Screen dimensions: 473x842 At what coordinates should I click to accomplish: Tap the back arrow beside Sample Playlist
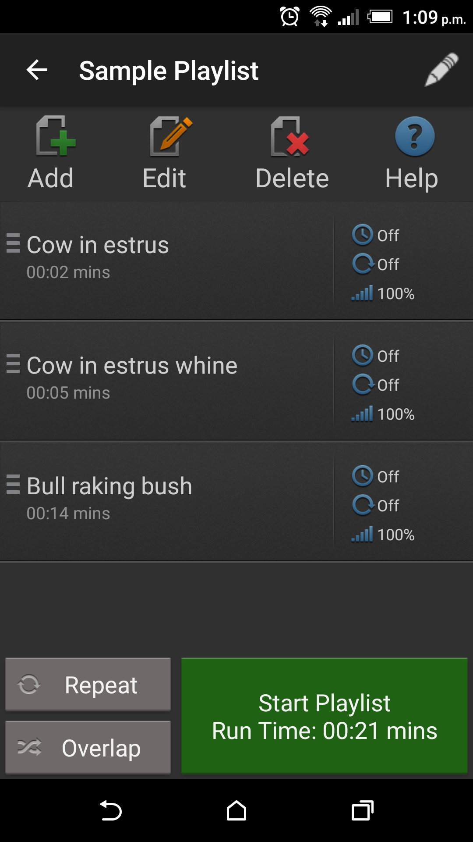tap(37, 70)
